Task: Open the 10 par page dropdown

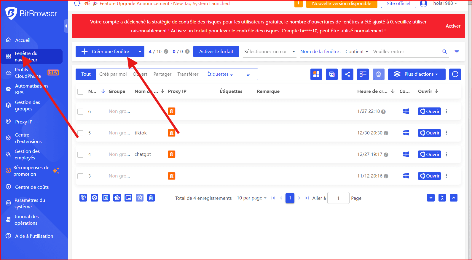Action: click(251, 198)
